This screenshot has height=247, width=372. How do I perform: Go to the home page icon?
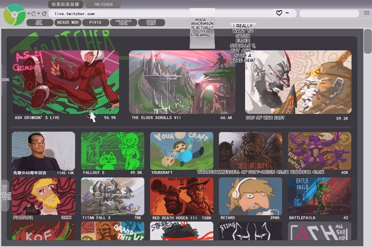click(44, 14)
